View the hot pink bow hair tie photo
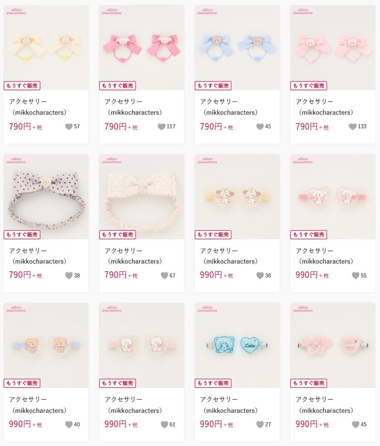380x446 pixels. pyautogui.click(x=142, y=48)
